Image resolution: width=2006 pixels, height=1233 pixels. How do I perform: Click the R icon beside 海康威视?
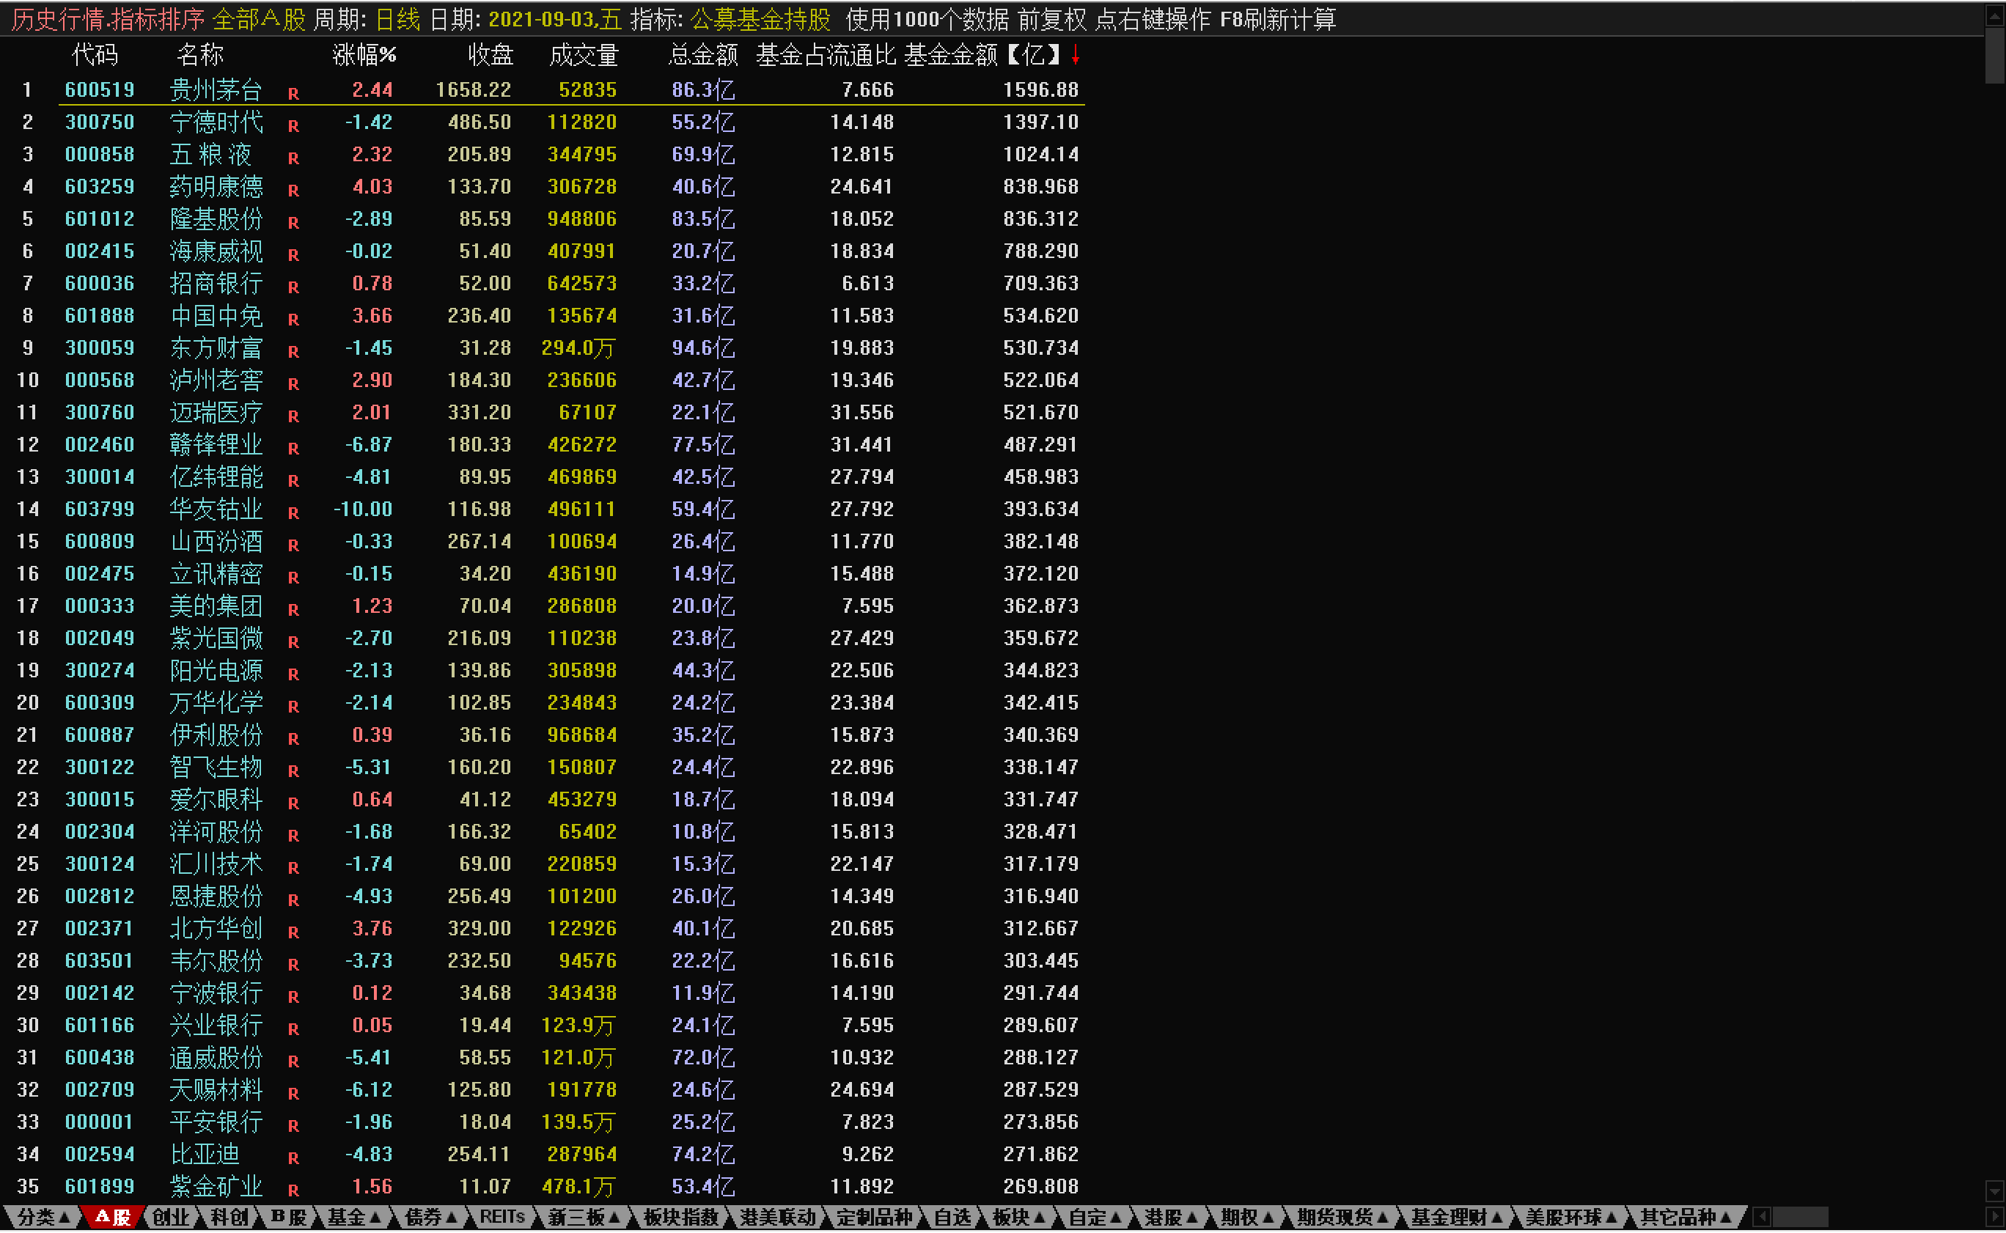[x=293, y=254]
